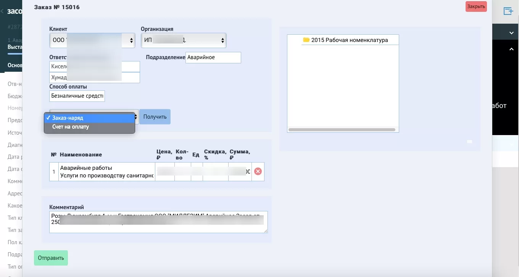519x277 pixels.
Task: Remove the Аварийные работы row with red X
Action: point(258,172)
